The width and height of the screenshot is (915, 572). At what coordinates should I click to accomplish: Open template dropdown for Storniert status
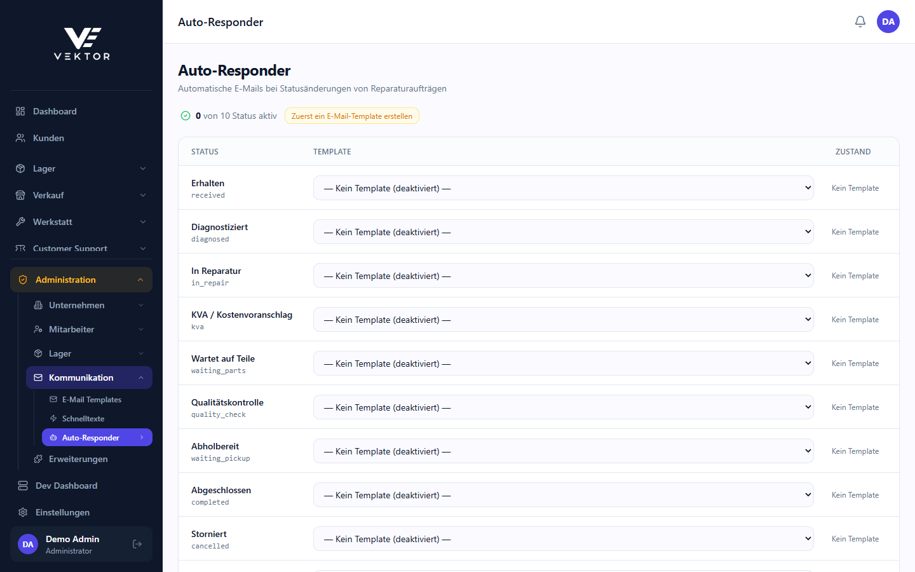pyautogui.click(x=564, y=539)
